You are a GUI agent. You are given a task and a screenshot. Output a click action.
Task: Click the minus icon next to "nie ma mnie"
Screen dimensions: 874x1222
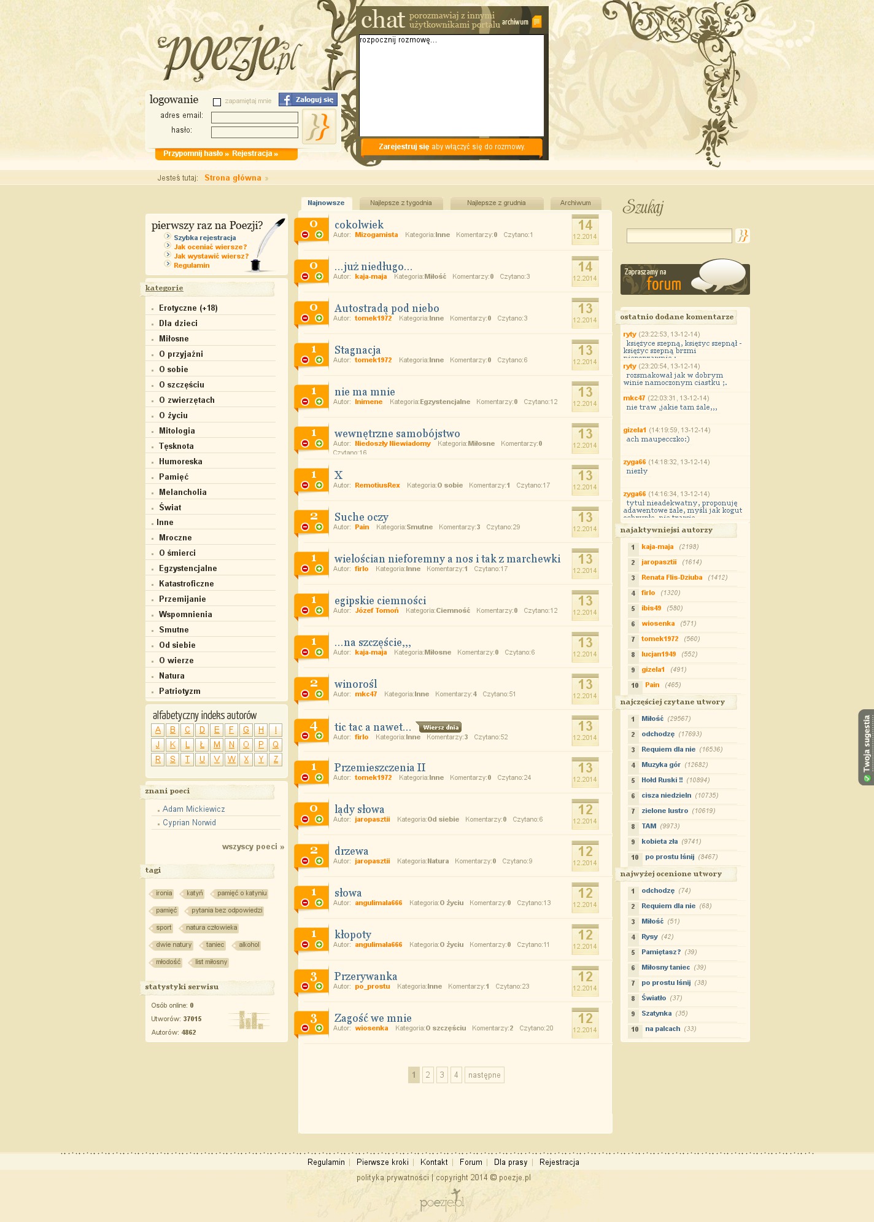click(x=305, y=402)
